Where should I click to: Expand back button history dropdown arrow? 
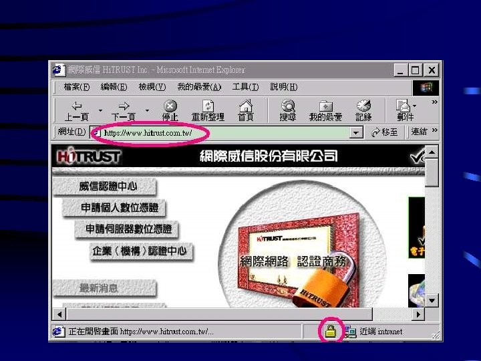pyautogui.click(x=100, y=110)
